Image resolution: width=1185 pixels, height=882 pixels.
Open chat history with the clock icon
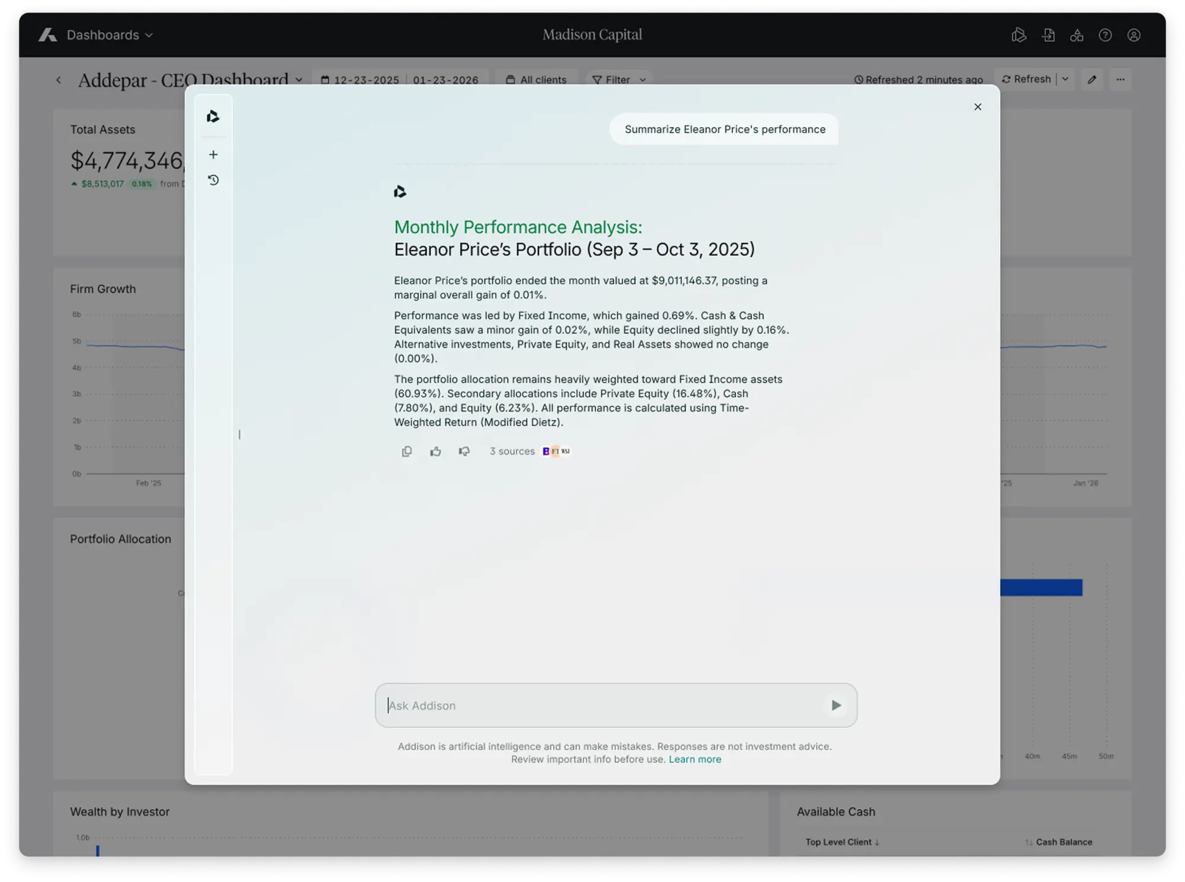coord(213,180)
